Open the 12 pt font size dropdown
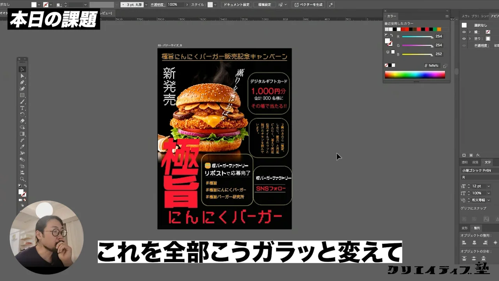This screenshot has width=499, height=281. (488, 186)
